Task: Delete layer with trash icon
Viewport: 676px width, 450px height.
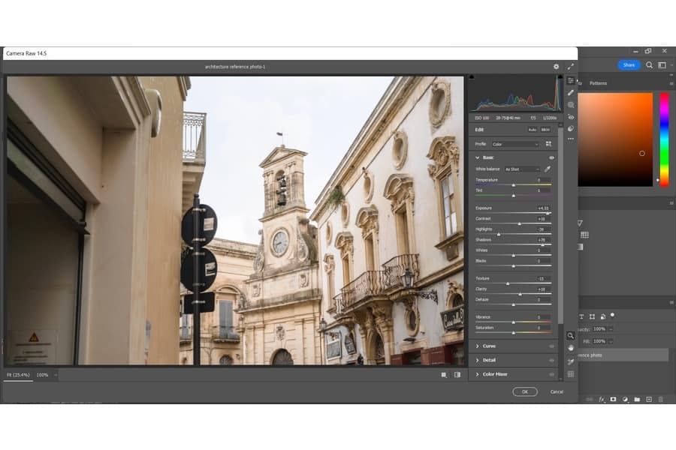Action: 660,400
